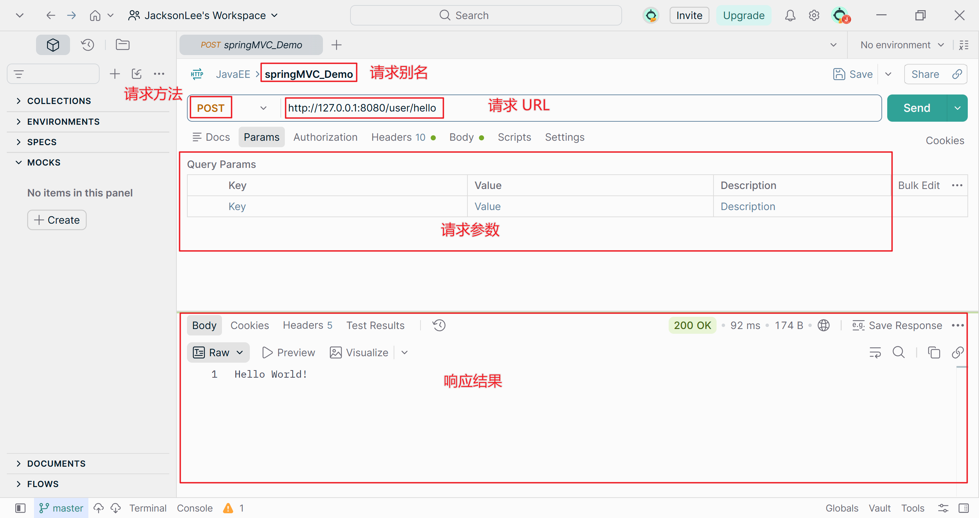Switch to the Docs tab
The width and height of the screenshot is (979, 518).
point(211,137)
